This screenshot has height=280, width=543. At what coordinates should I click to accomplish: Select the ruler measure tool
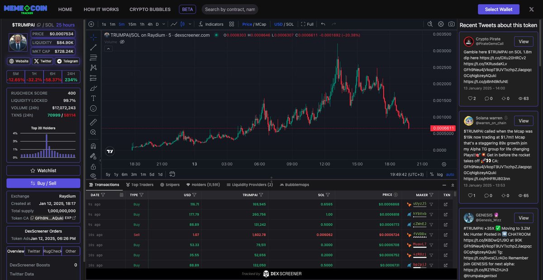click(93, 122)
